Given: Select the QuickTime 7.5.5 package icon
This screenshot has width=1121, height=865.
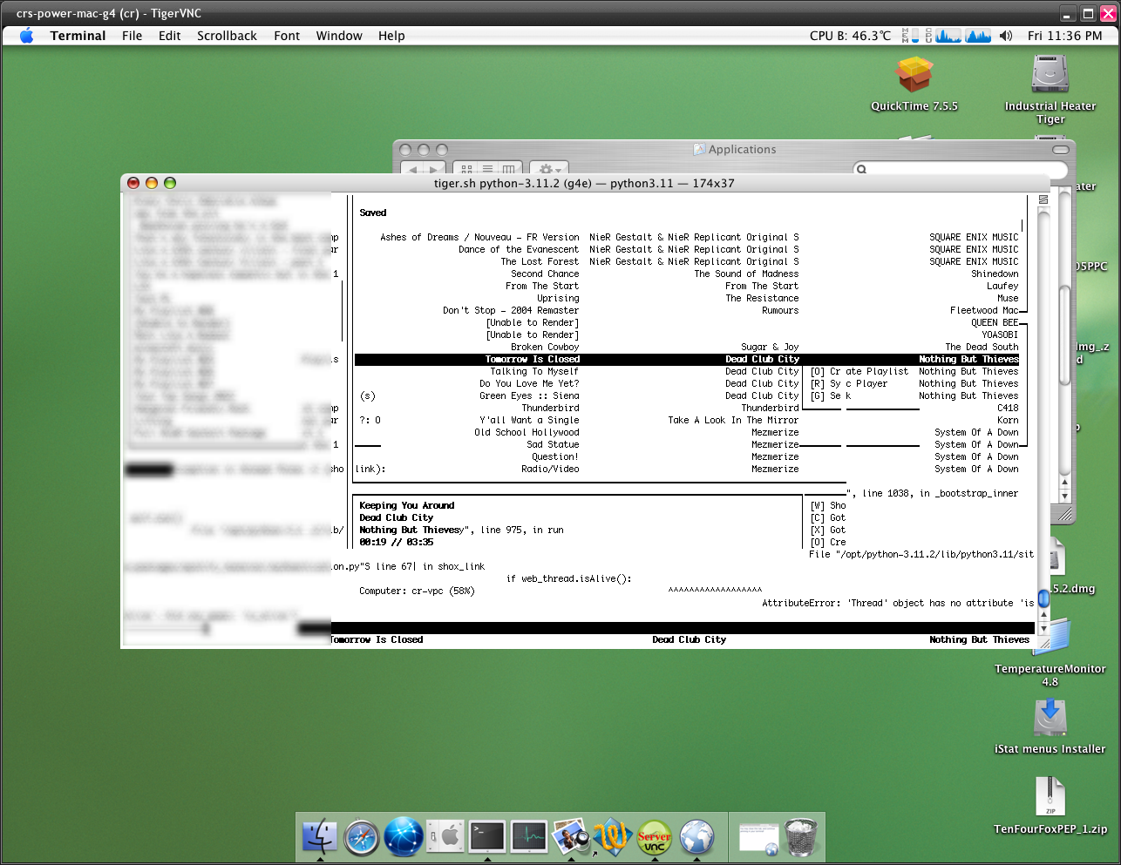Looking at the screenshot, I should [914, 75].
